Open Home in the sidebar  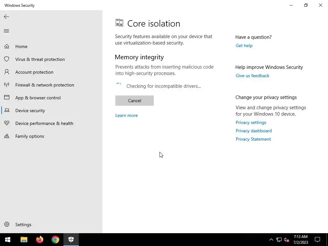point(21,46)
